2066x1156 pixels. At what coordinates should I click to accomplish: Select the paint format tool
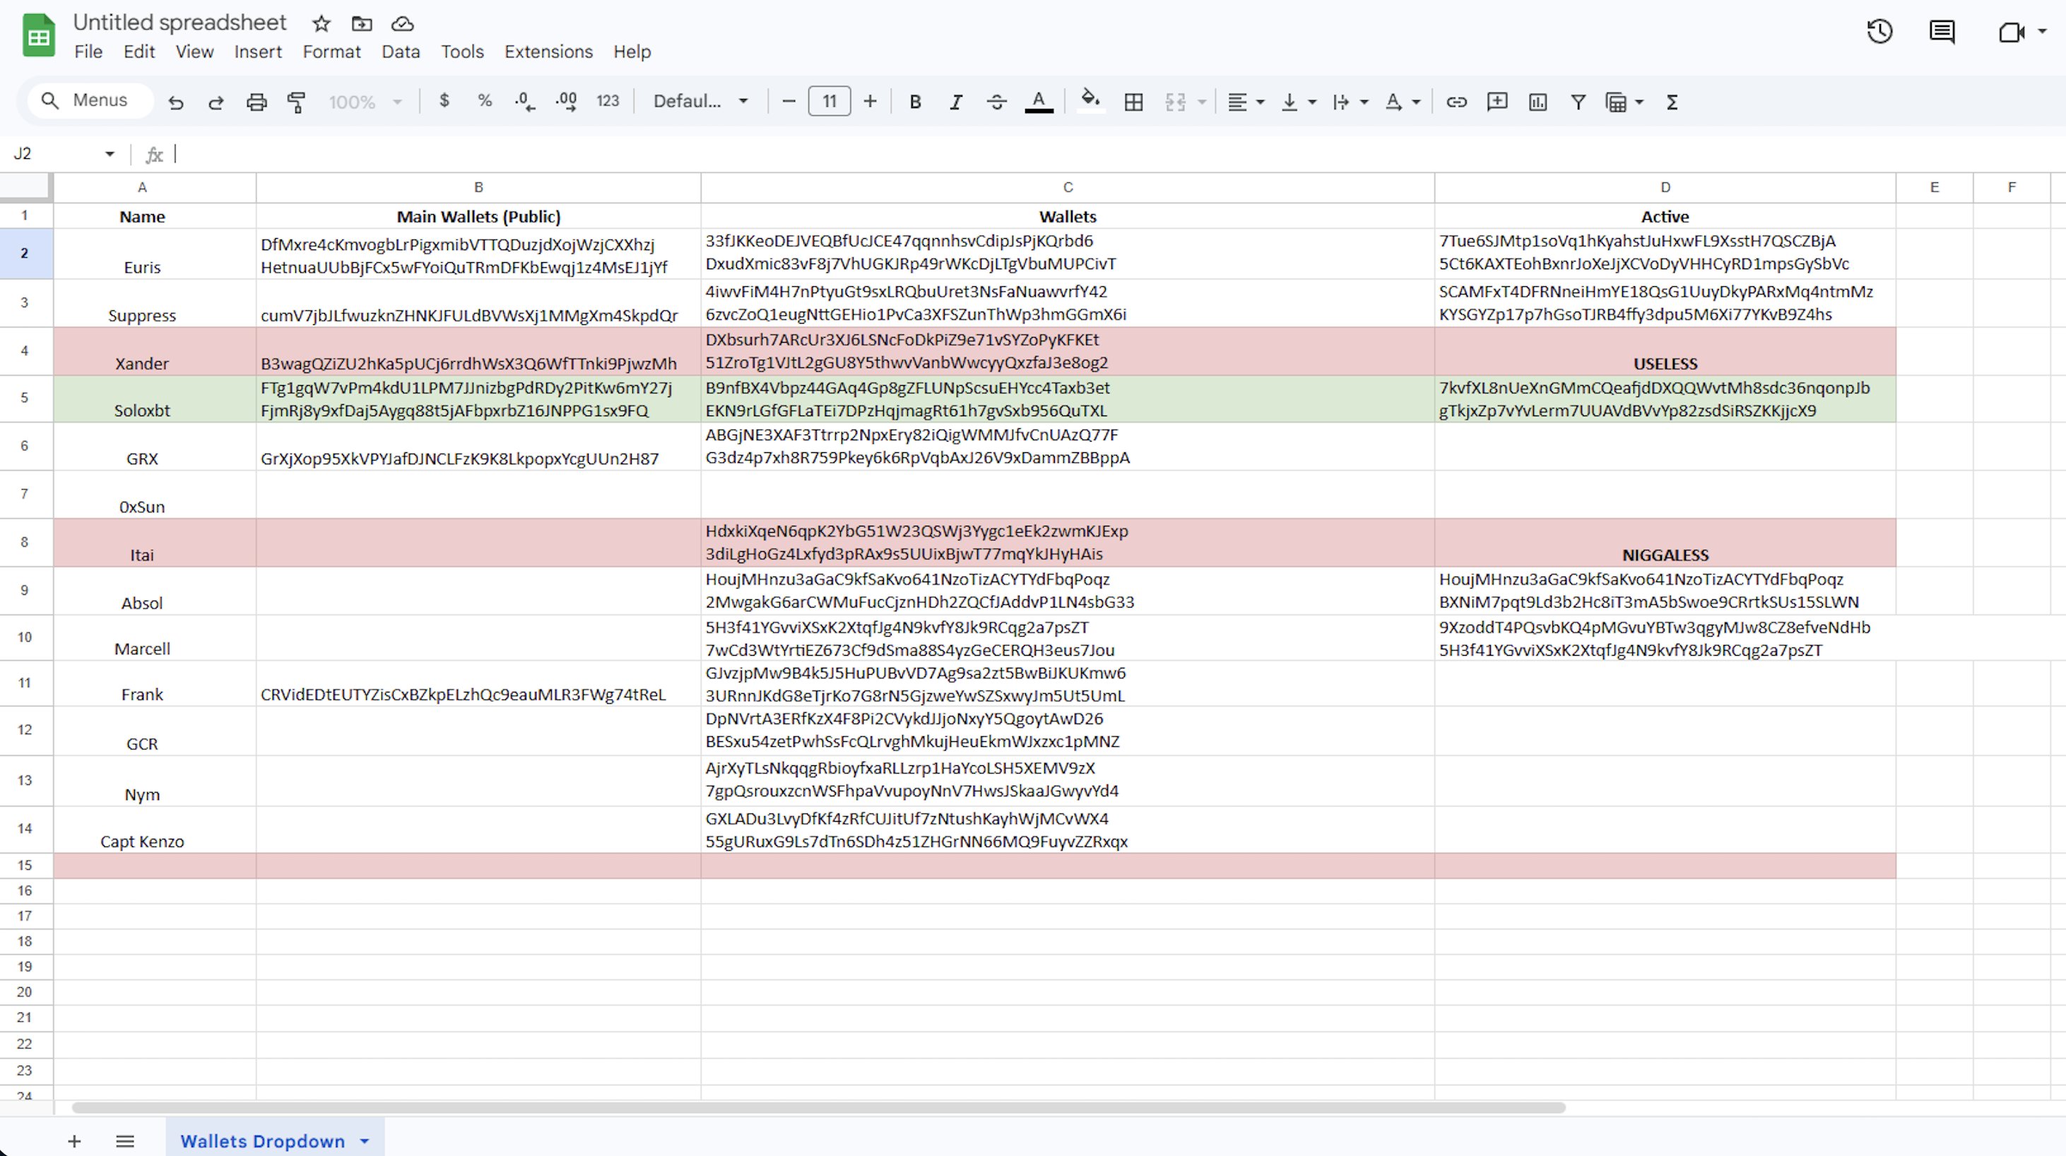tap(297, 102)
